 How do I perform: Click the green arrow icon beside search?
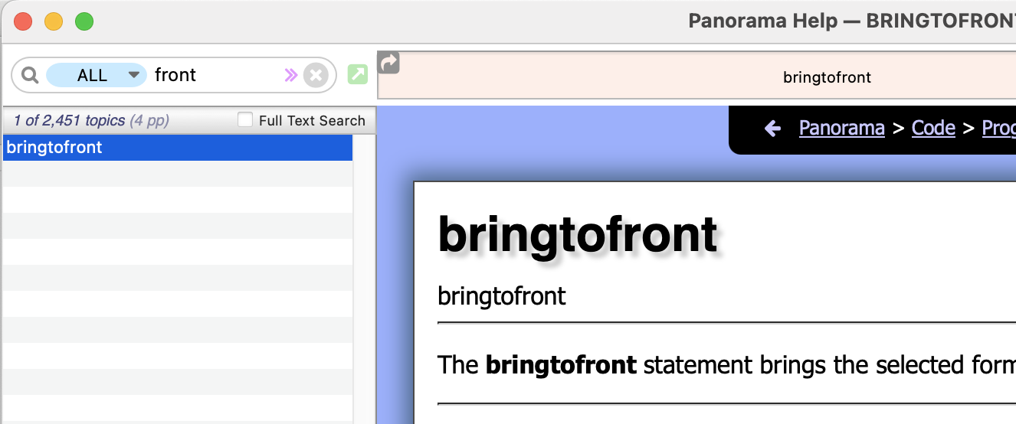point(358,74)
